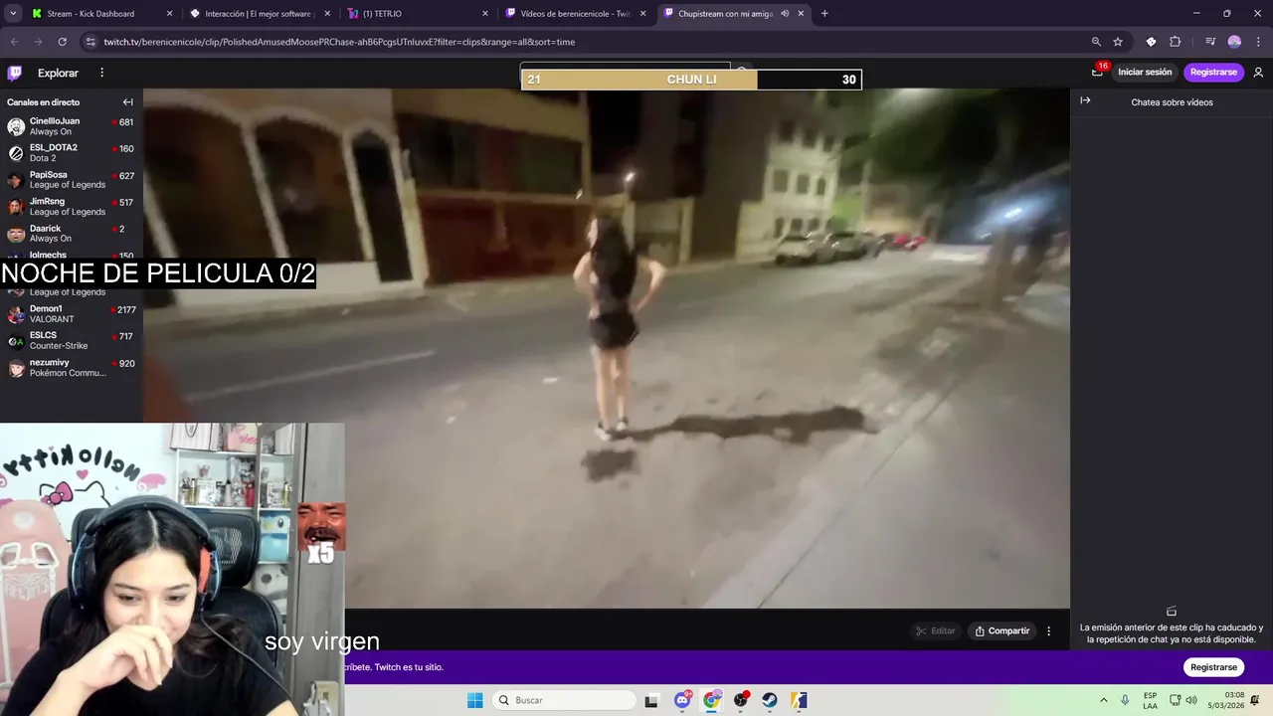Click the Compartir share button
This screenshot has width=1273, height=716.
tap(1002, 630)
